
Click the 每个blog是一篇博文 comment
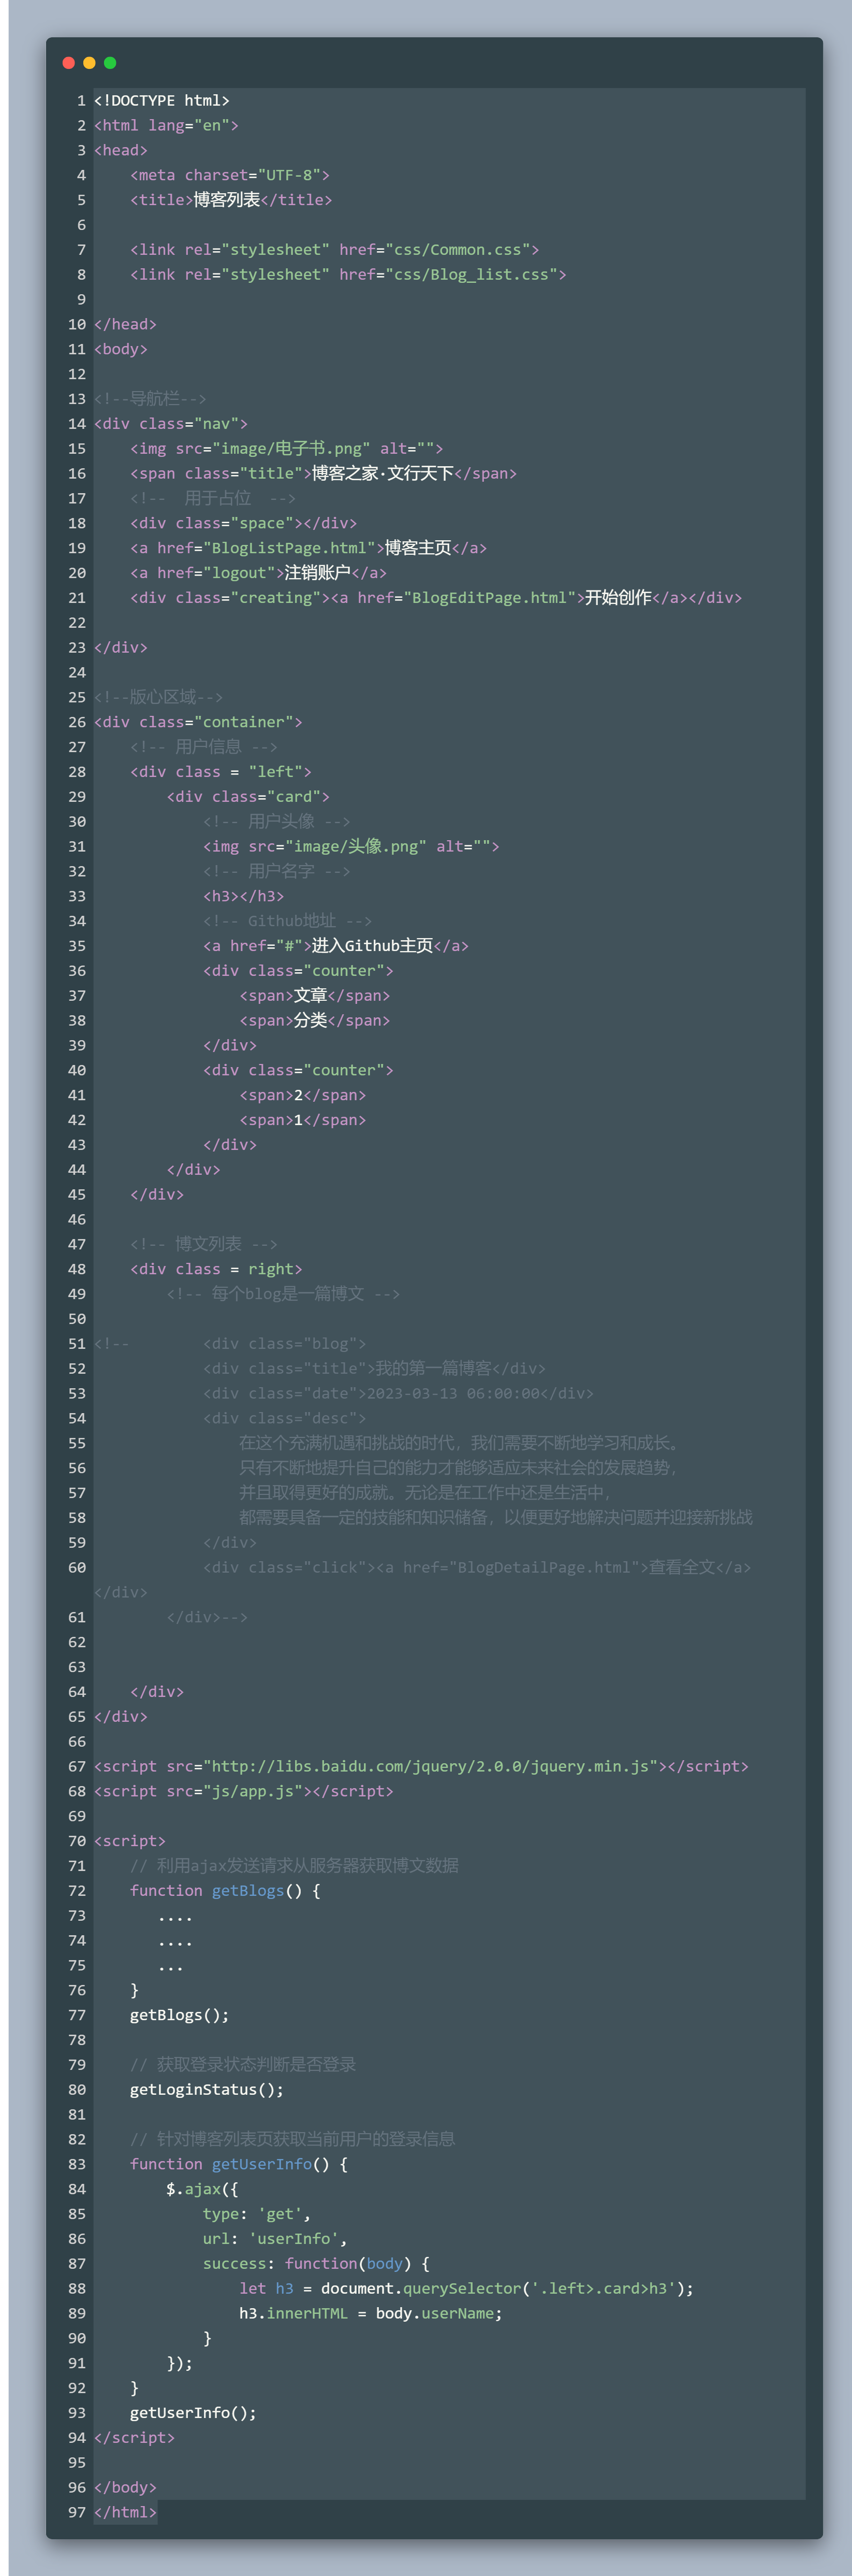(x=283, y=1295)
